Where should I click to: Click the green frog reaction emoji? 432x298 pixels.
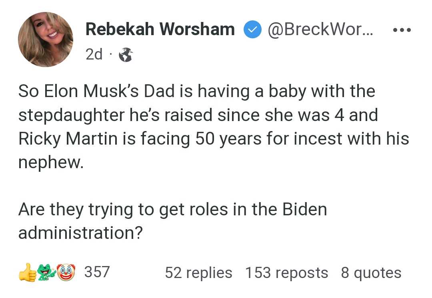point(46,272)
